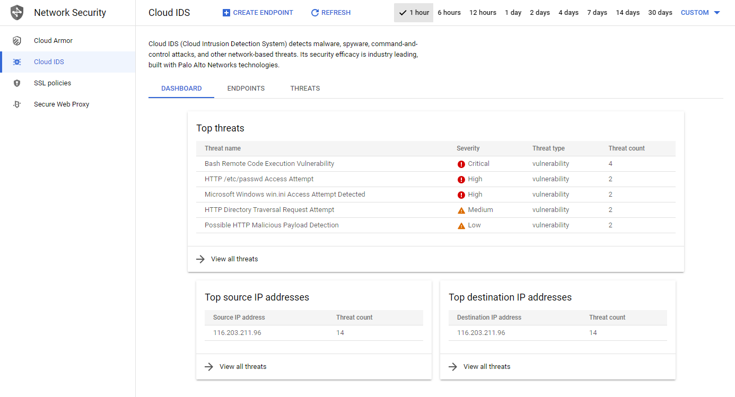Open View all threats under Top threats
This screenshot has height=397, width=735.
coord(234,259)
